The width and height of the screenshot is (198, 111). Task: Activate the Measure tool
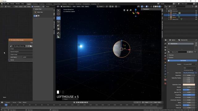(x=58, y=37)
